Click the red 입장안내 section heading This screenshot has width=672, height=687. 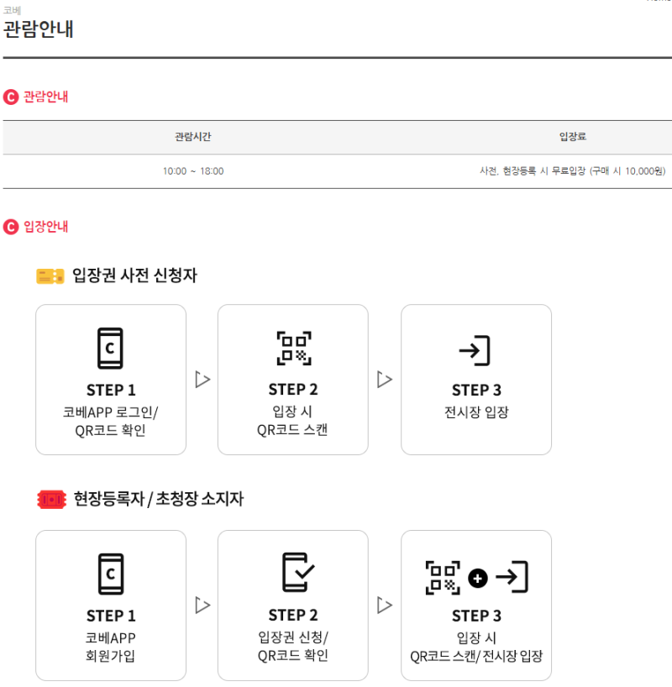[x=45, y=227]
